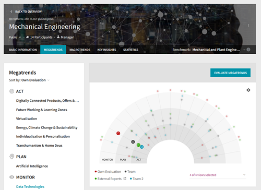The width and height of the screenshot is (261, 190).
Task: Click the ACT target icon in sidebar
Action: click(11, 91)
